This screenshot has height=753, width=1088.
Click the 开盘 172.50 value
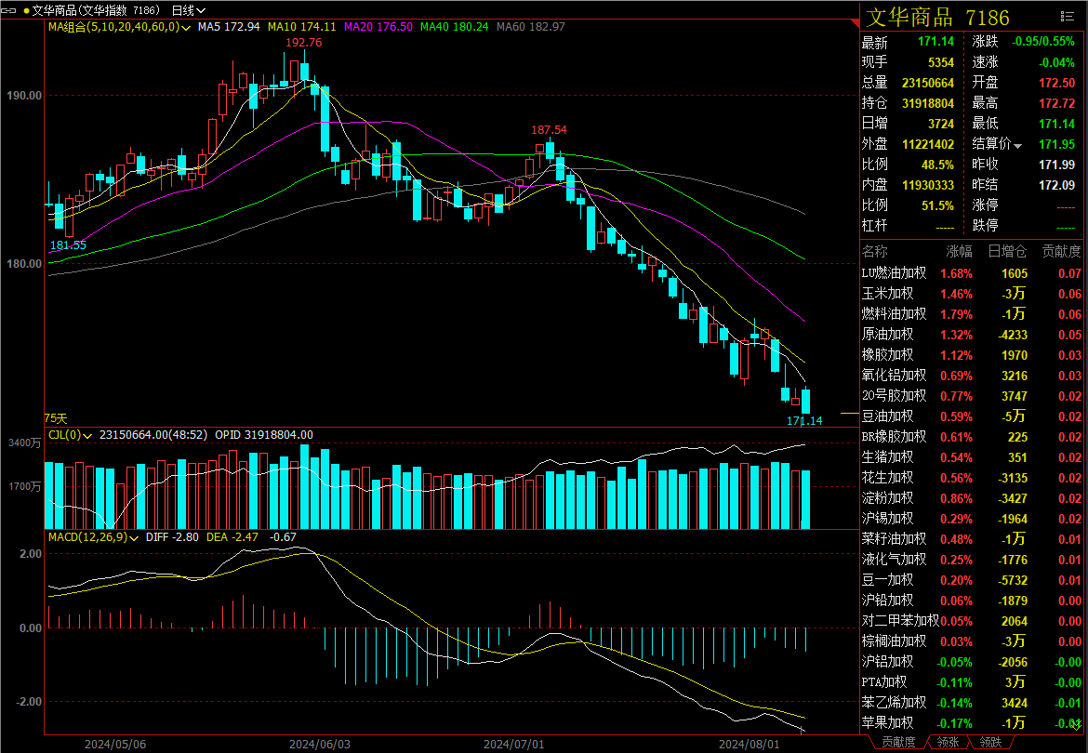[1056, 84]
